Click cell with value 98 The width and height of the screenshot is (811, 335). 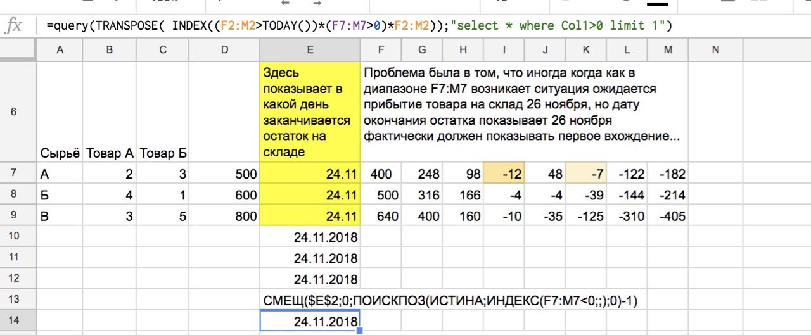tap(463, 174)
